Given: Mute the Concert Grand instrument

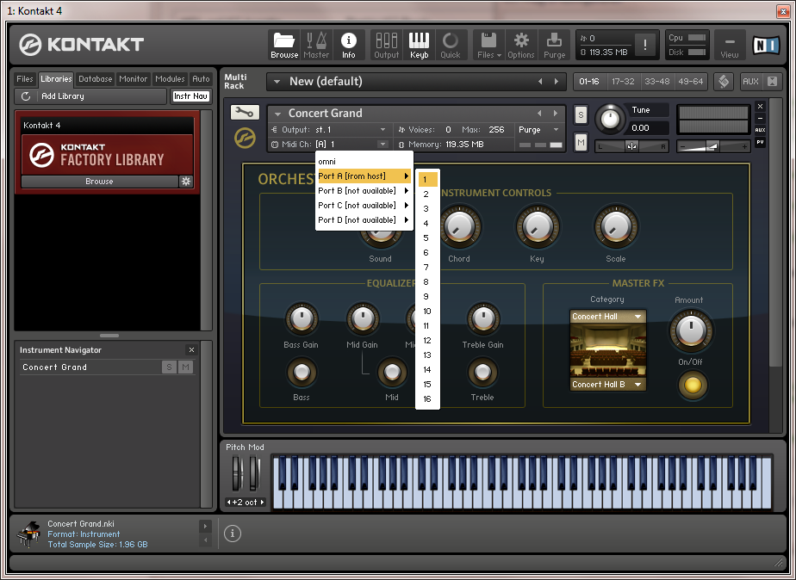Looking at the screenshot, I should click(581, 142).
